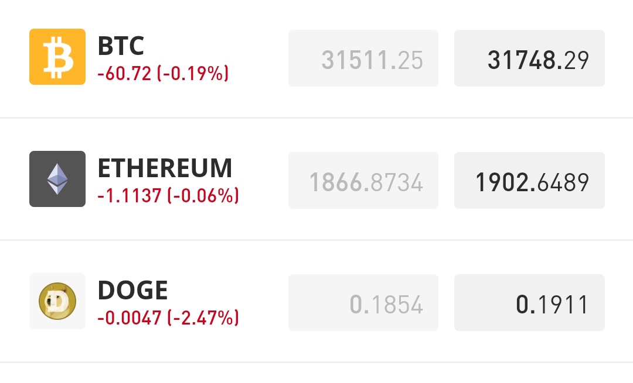
Task: Tap Ethereum percentage change (-0.06%)
Action: click(x=203, y=196)
